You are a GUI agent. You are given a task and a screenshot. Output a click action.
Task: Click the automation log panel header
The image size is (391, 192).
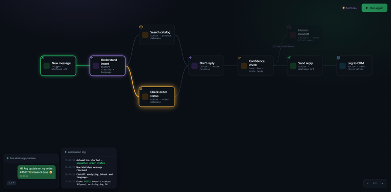[x=89, y=152]
